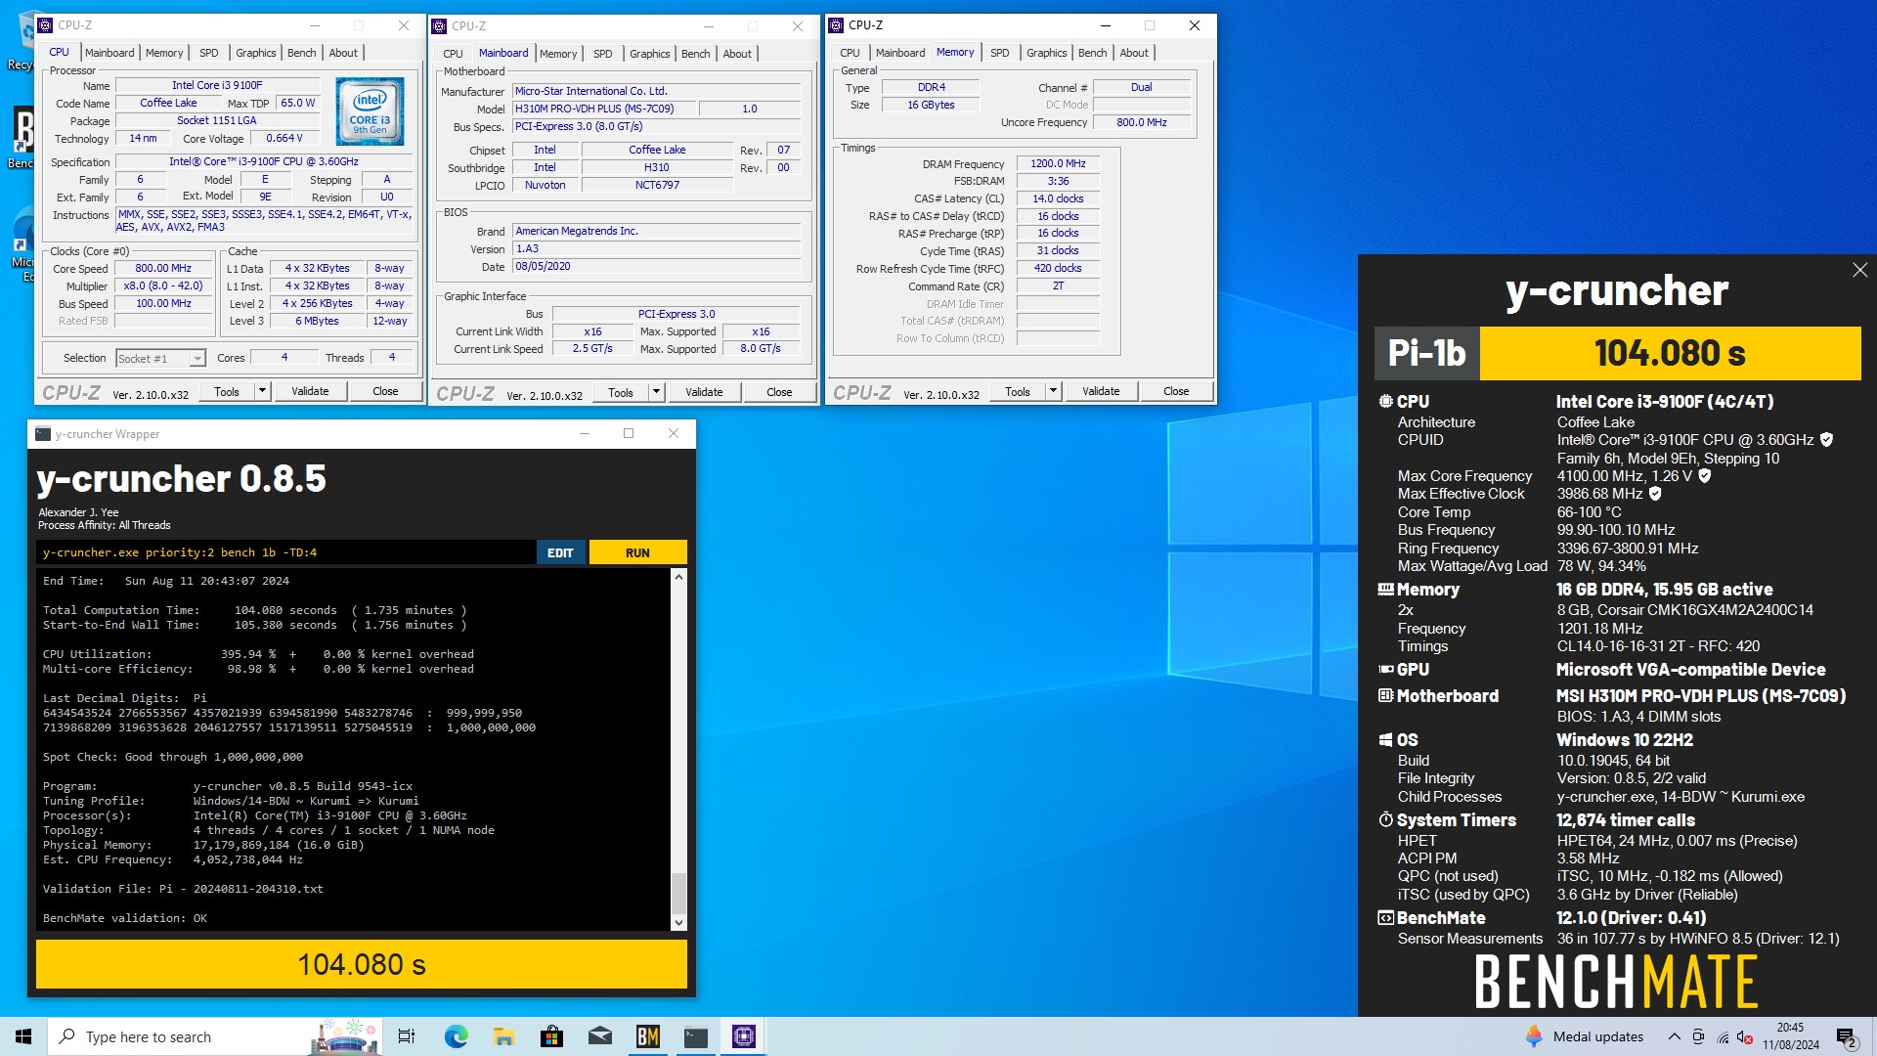Click the CPU chip icon in the BenchMate panel
Image resolution: width=1877 pixels, height=1056 pixels.
tap(1385, 402)
